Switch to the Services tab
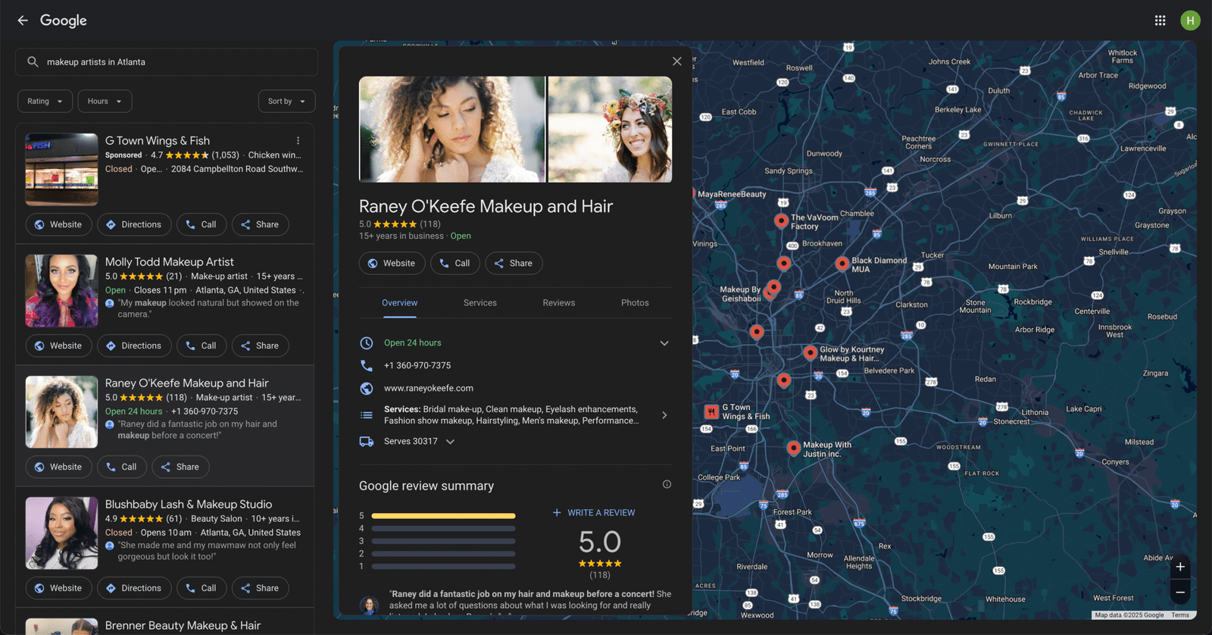The width and height of the screenshot is (1212, 635). click(480, 303)
